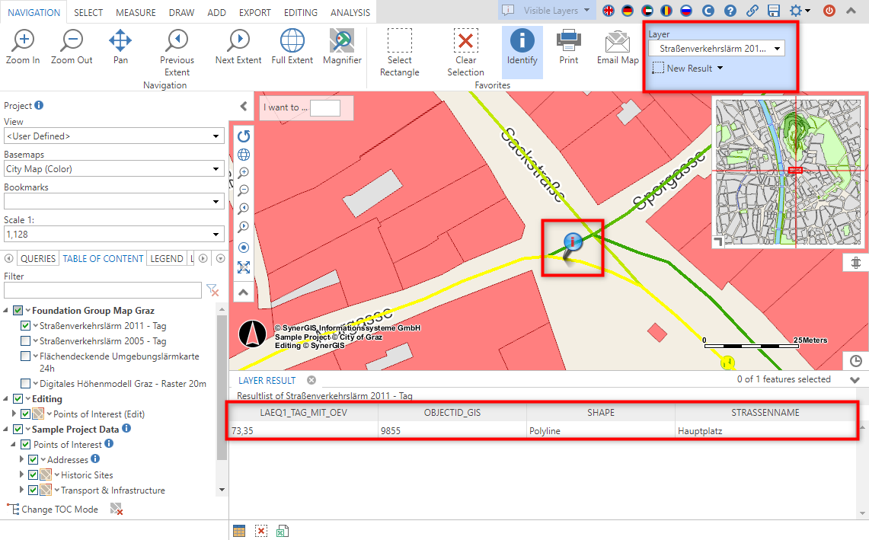869x540 pixels.
Task: Select the LEGEND tab
Action: [168, 258]
